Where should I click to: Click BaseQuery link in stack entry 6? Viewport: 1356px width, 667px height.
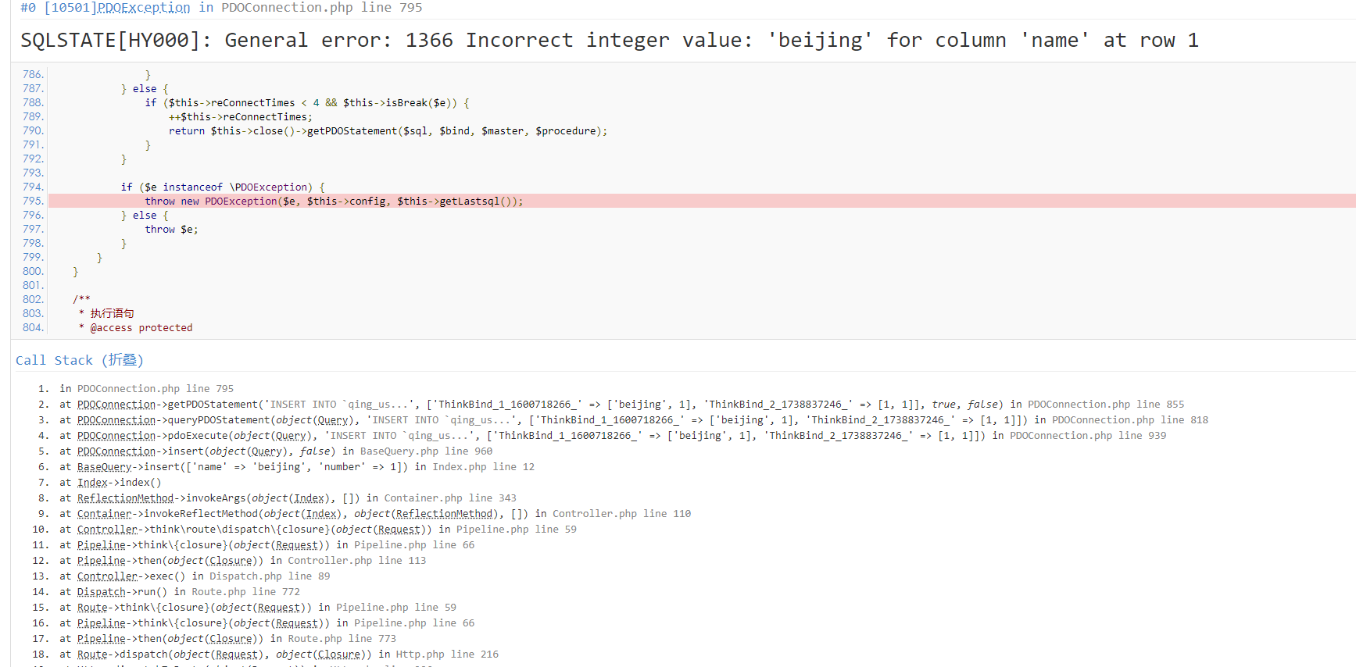[105, 467]
